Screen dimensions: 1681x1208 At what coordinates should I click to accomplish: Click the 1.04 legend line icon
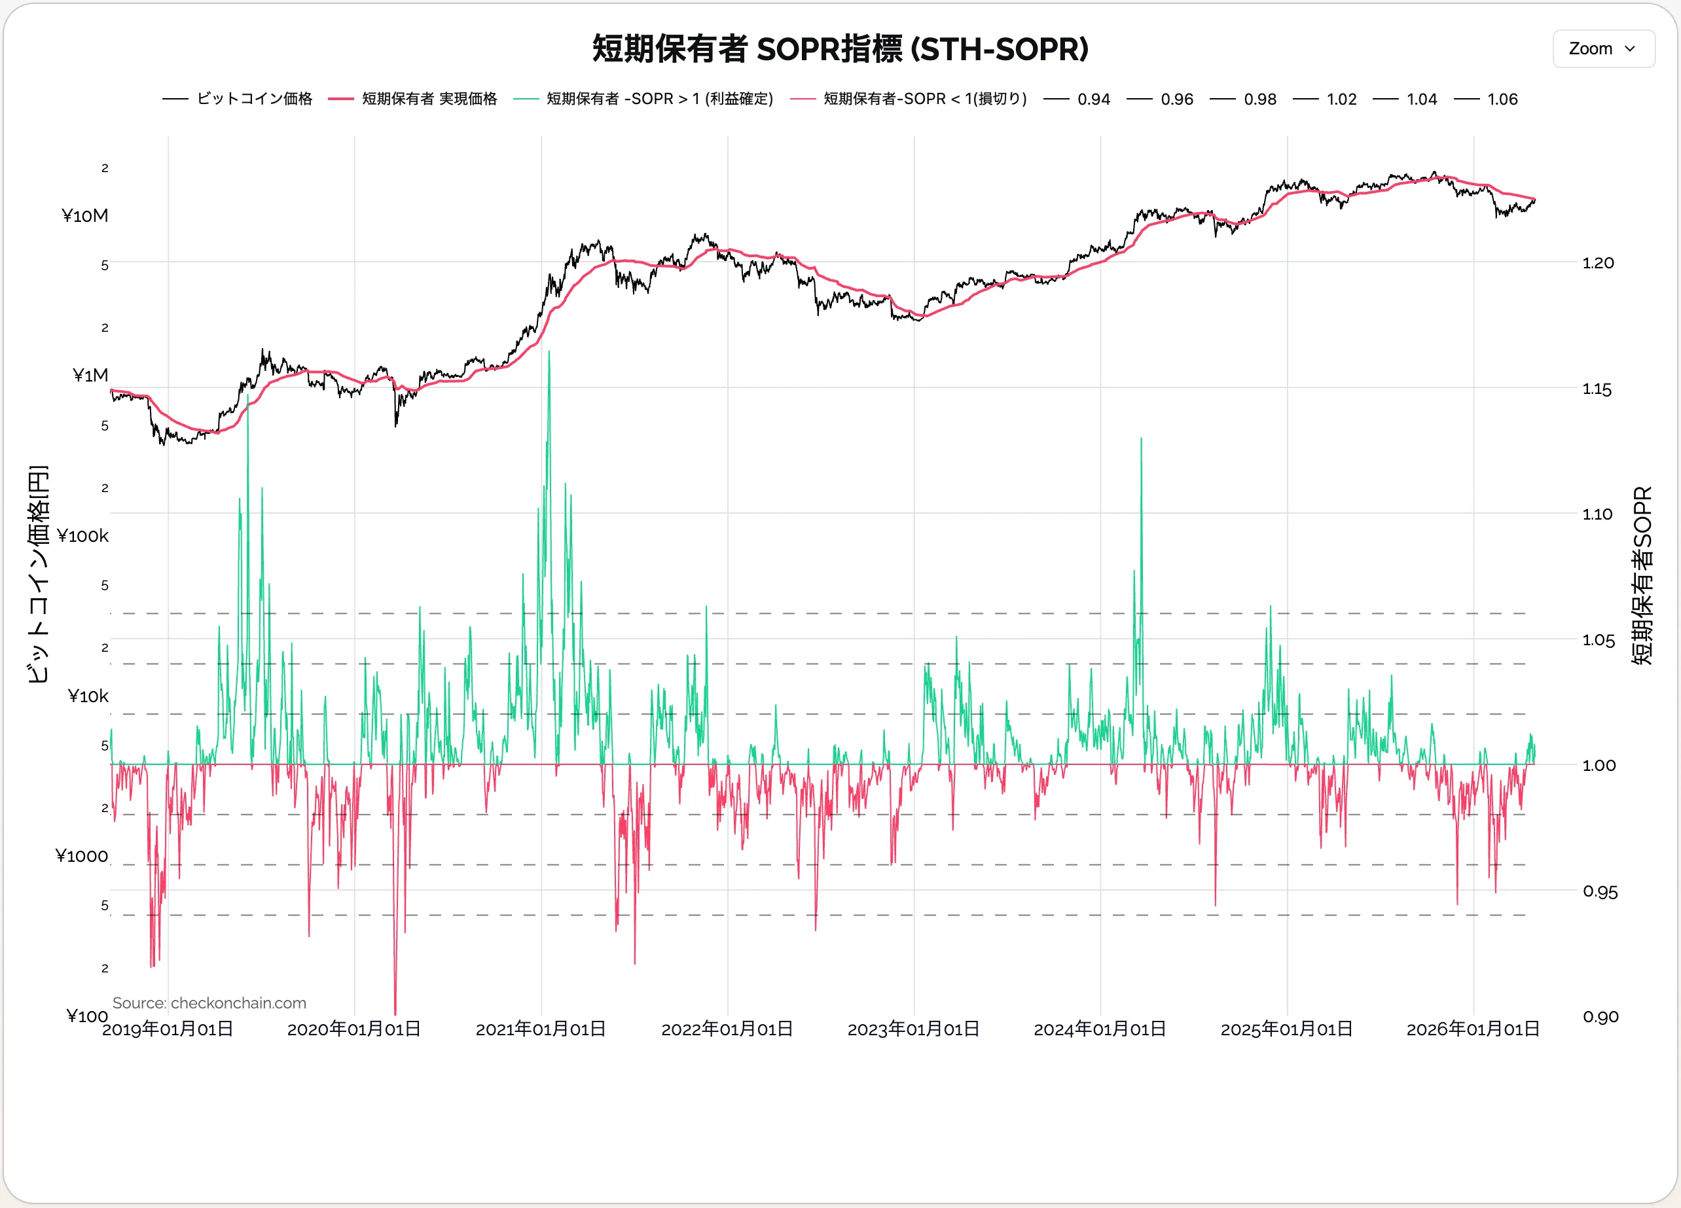tap(1385, 99)
